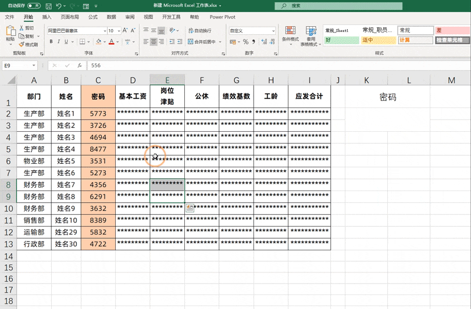Switch to the 数据 (Data) tab
The width and height of the screenshot is (471, 309).
tap(112, 17)
